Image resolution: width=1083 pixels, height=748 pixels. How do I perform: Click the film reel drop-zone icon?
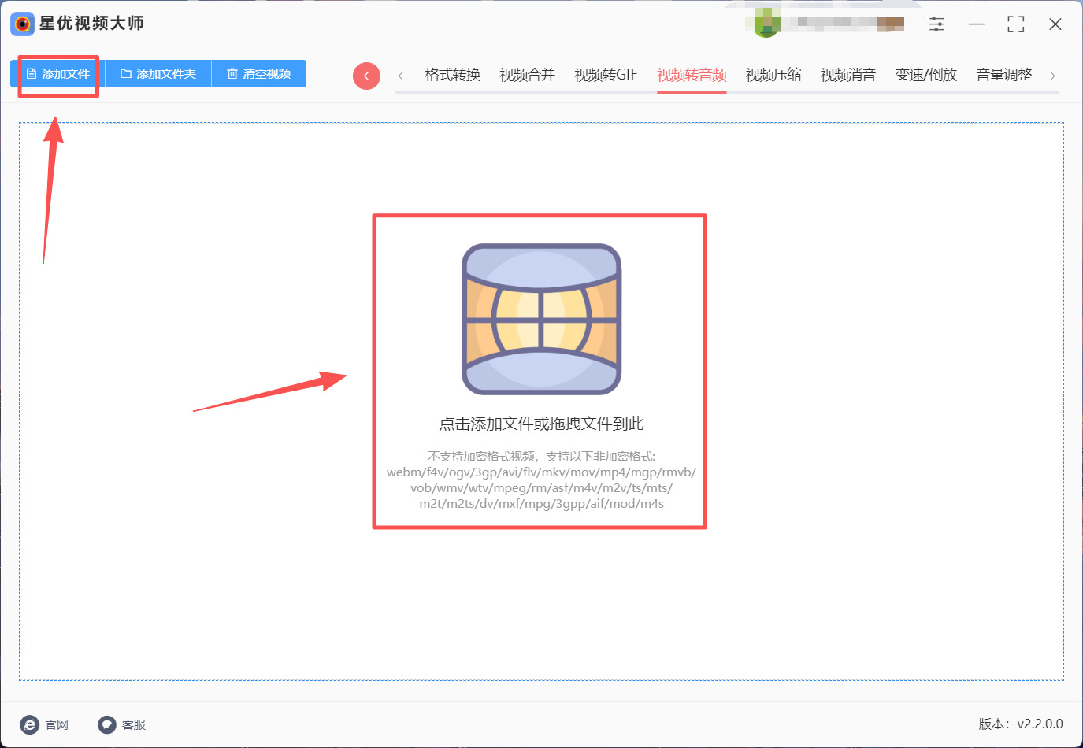pos(541,319)
